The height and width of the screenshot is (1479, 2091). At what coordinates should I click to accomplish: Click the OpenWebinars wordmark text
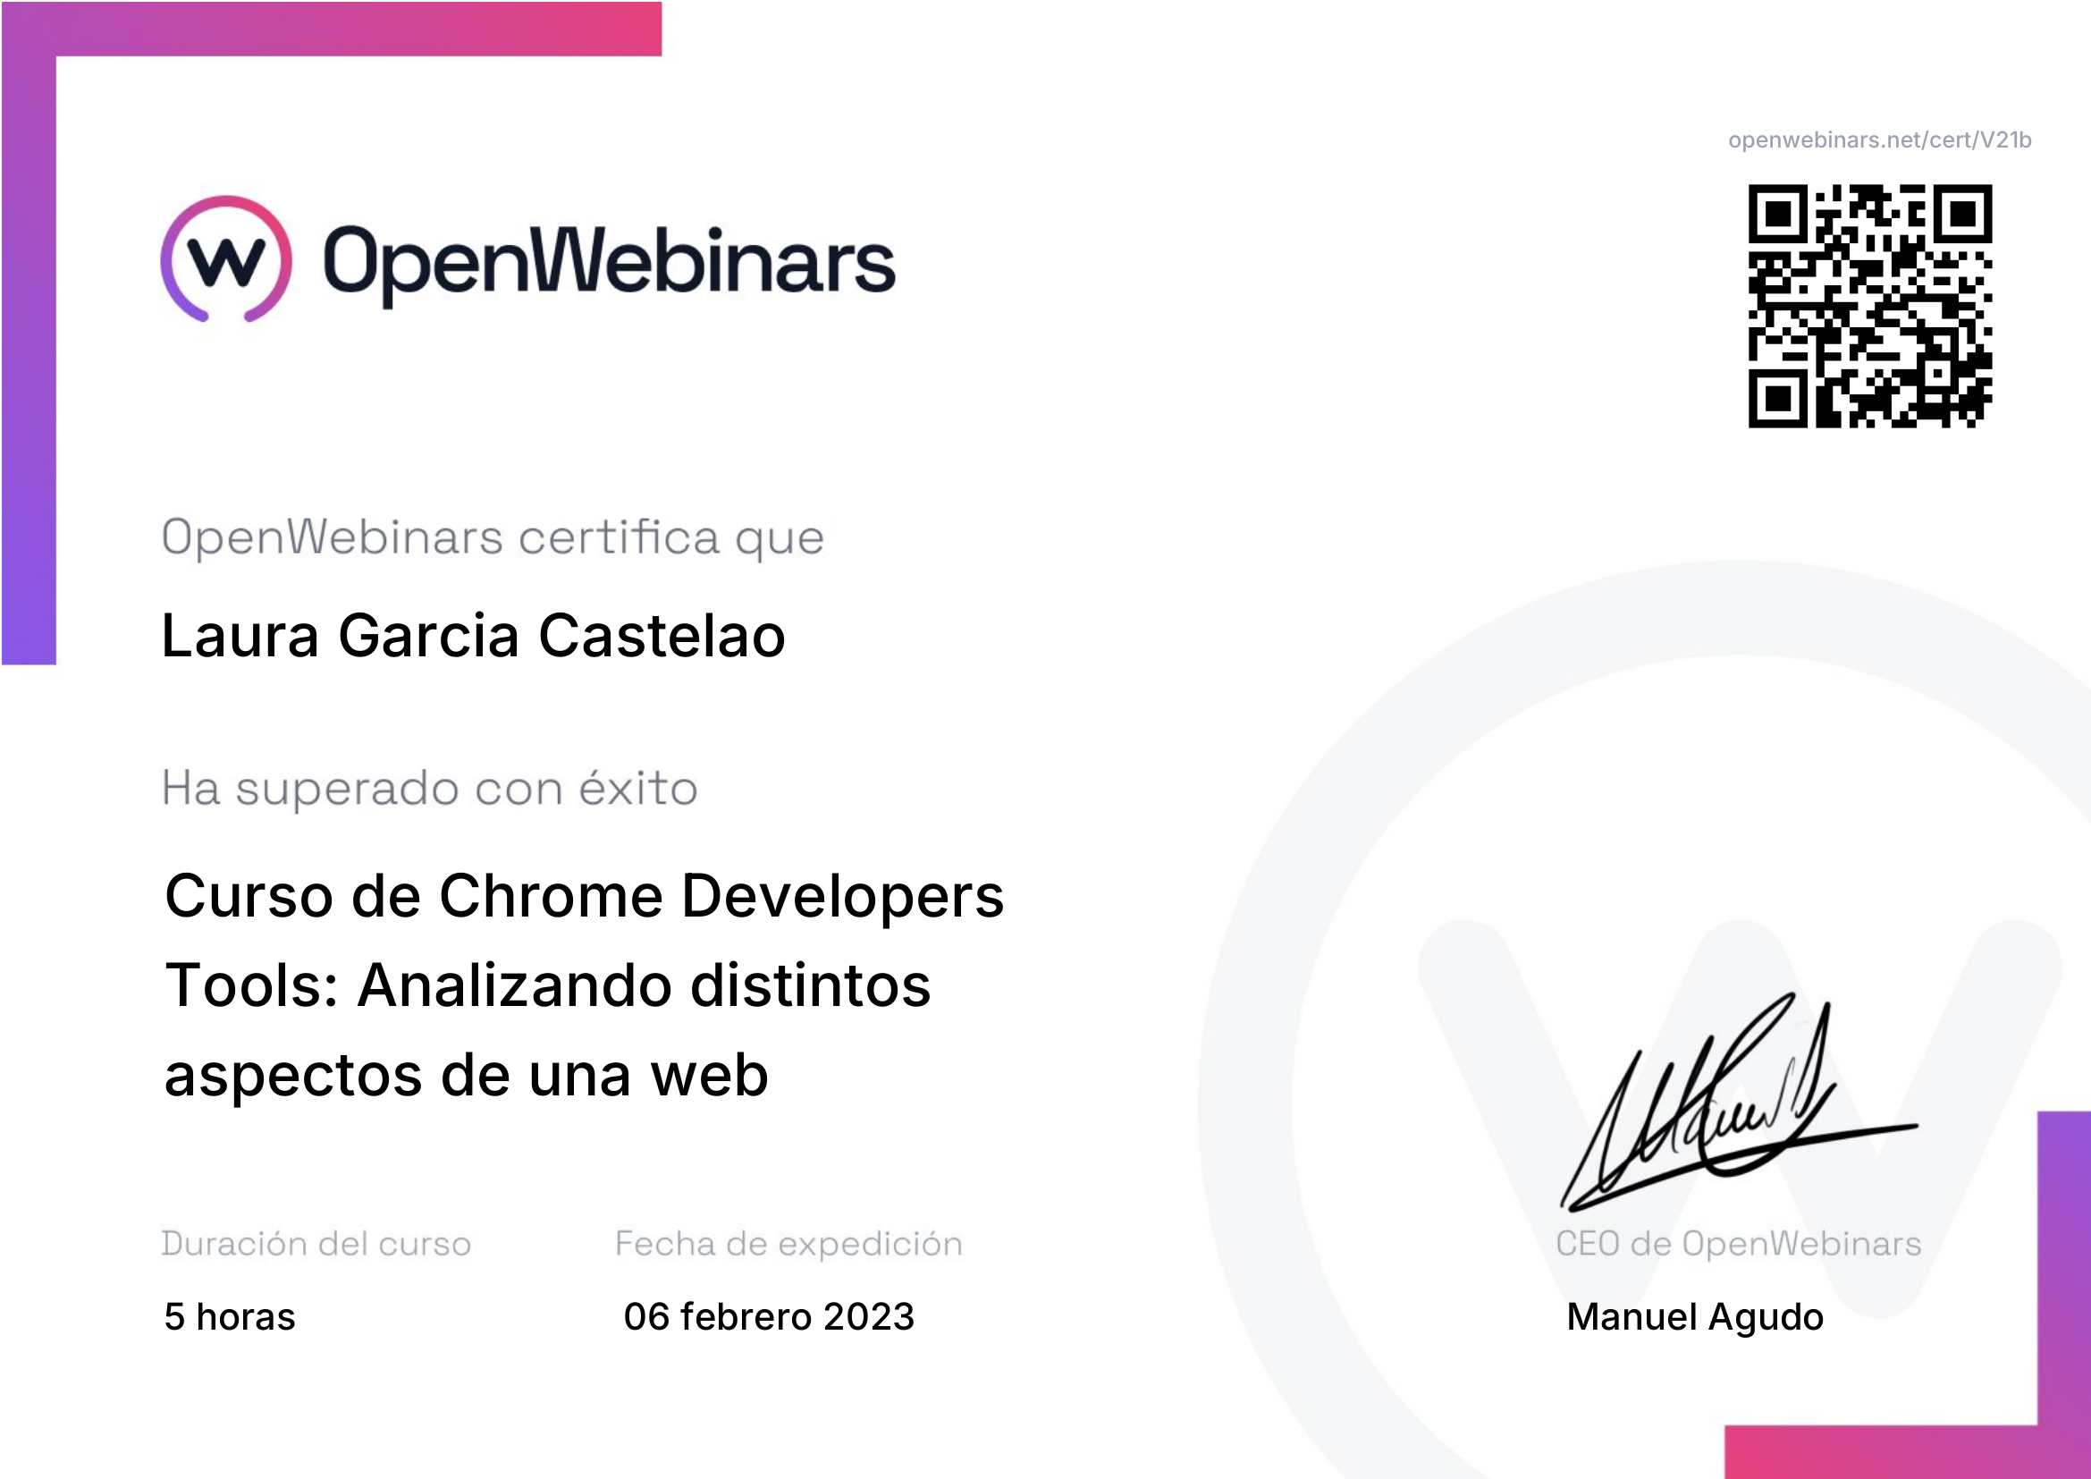(609, 262)
